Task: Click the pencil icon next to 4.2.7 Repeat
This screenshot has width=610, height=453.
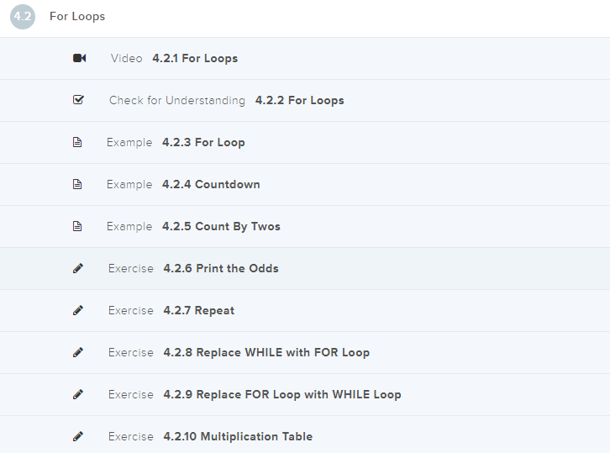Action: pyautogui.click(x=78, y=310)
